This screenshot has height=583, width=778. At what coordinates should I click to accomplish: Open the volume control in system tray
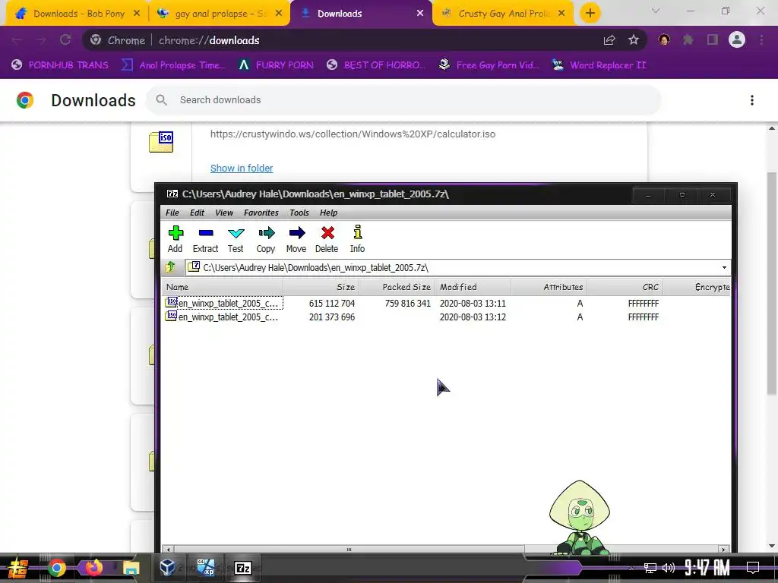pyautogui.click(x=669, y=568)
